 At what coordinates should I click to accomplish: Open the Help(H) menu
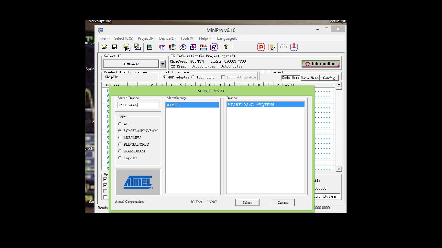206,38
